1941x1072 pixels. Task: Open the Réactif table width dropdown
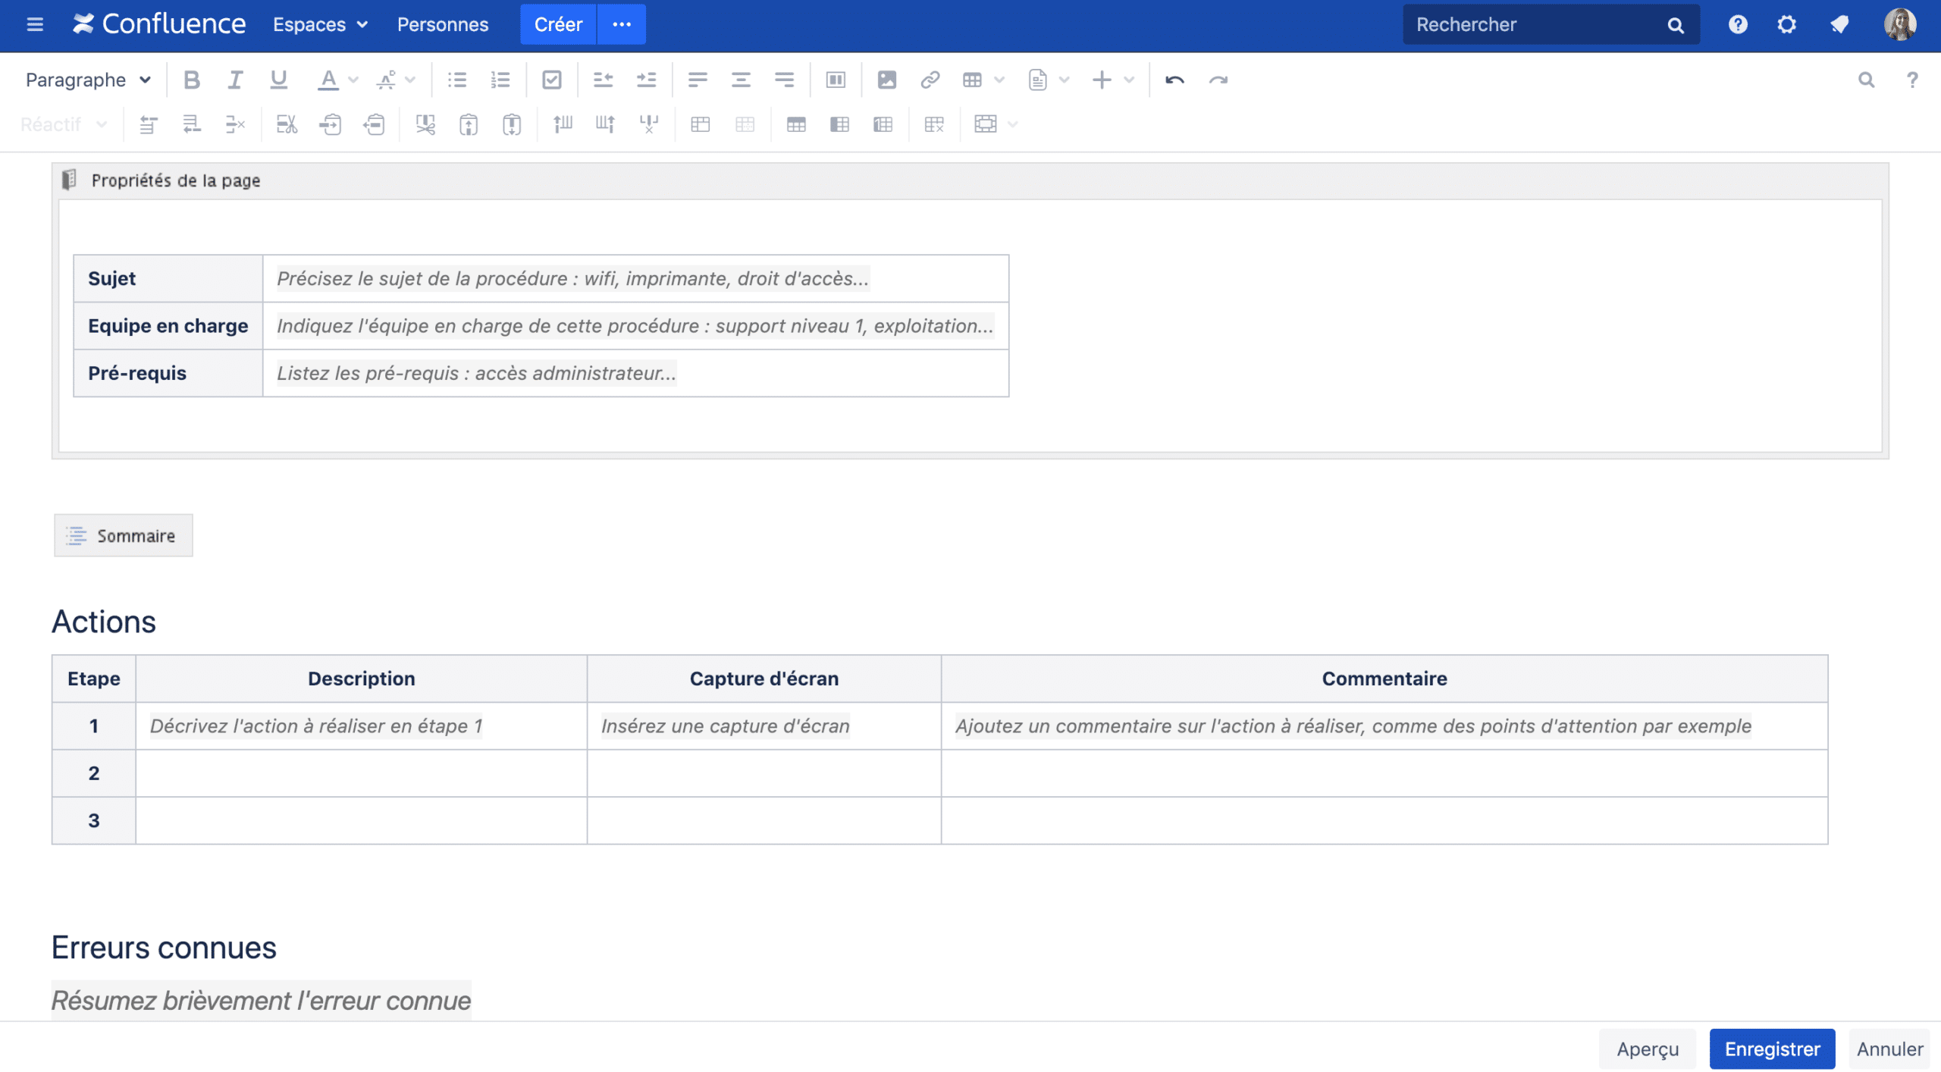(64, 124)
